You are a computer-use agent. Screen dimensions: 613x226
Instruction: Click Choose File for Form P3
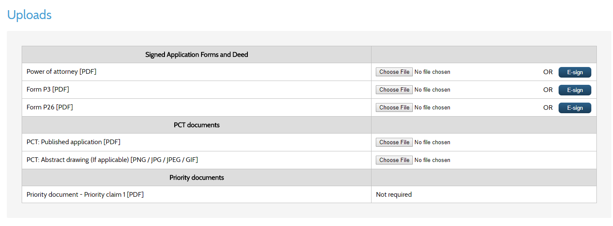coord(394,90)
